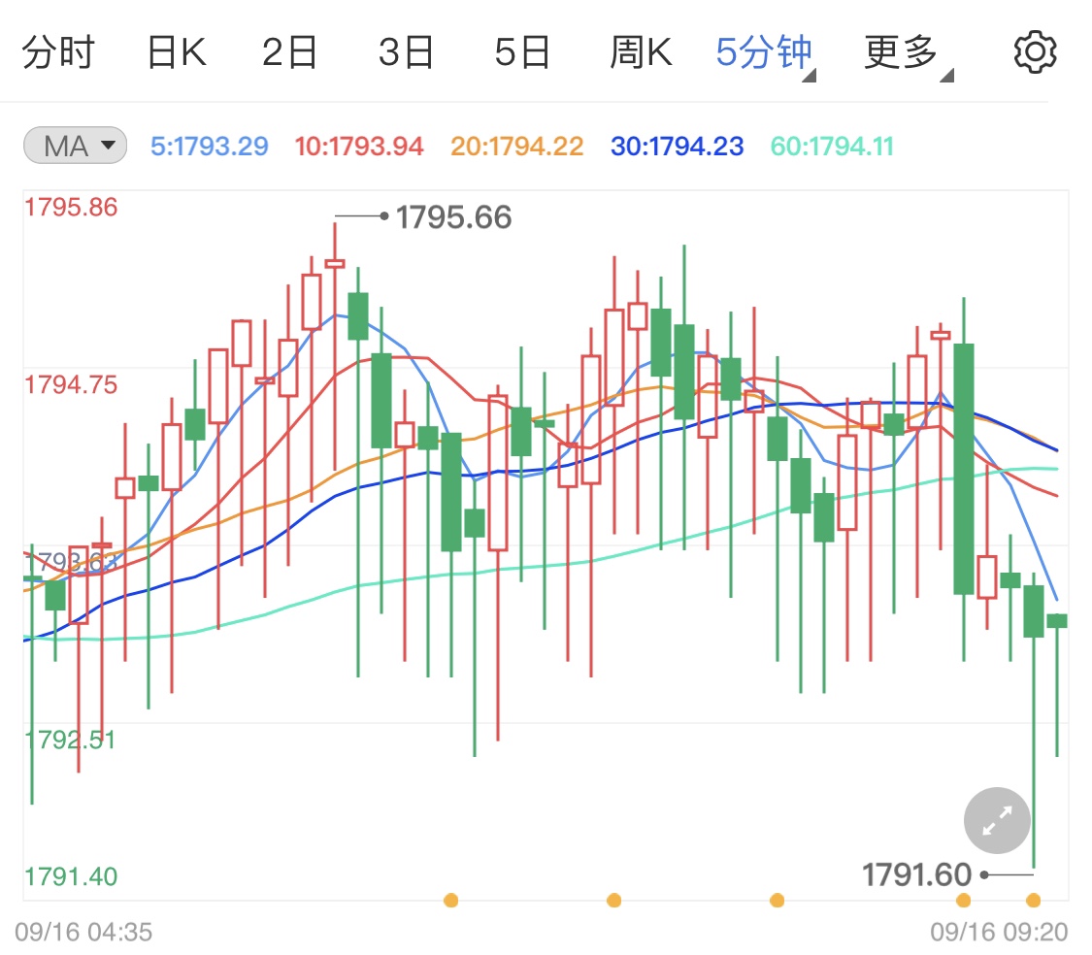The height and width of the screenshot is (955, 1092).
Task: Open the MA indicator dropdown
Action: (x=75, y=146)
